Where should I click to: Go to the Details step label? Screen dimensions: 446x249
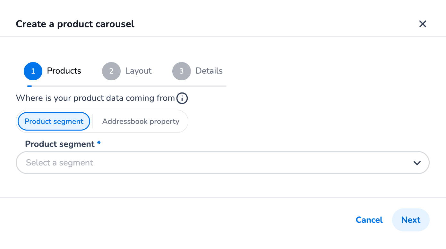coord(209,71)
